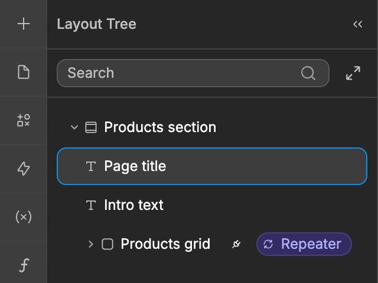Click the Repeater badge on Products grid
Viewport: 378px width, 283px height.
[x=304, y=244]
